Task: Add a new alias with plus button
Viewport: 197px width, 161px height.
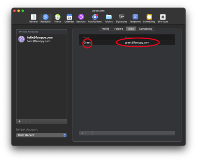Action: [82, 133]
